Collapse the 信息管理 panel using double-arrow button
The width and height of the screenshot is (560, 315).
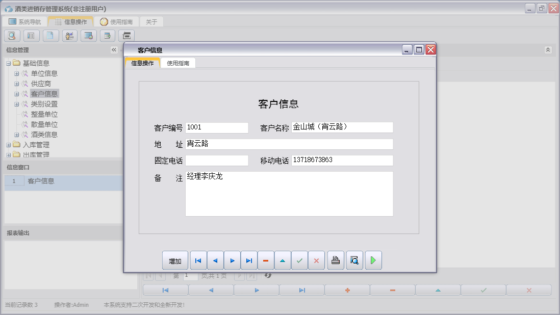(x=114, y=50)
